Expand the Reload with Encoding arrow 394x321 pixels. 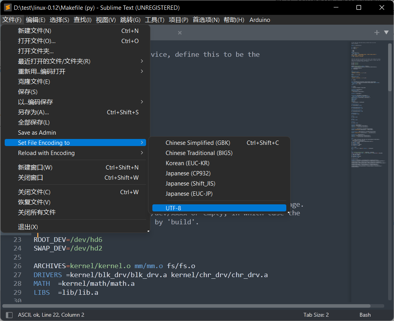tap(142, 153)
